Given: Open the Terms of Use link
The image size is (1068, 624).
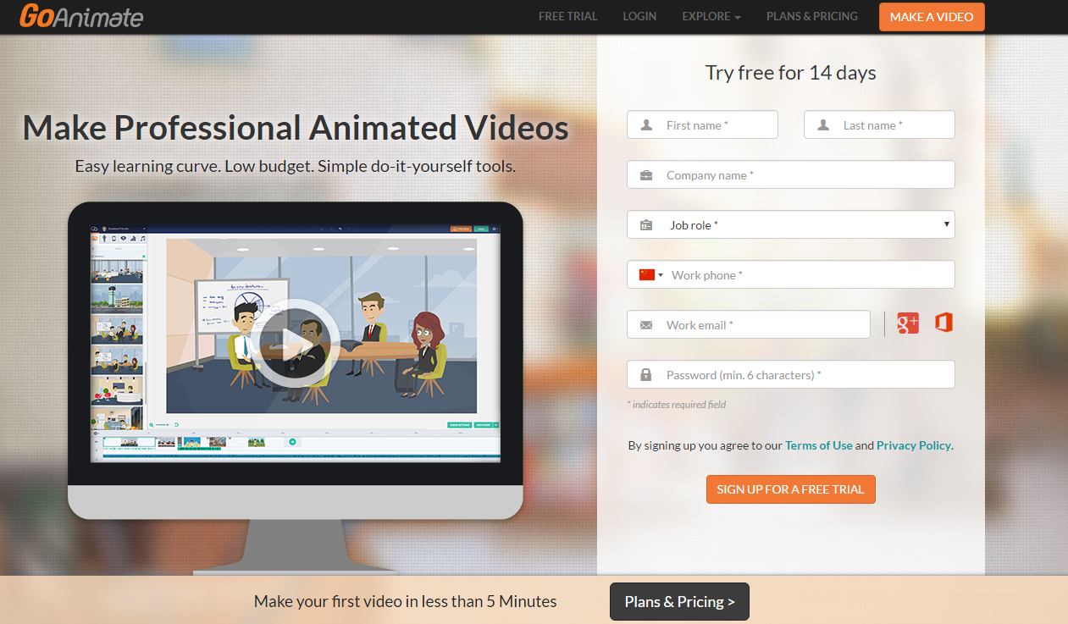Looking at the screenshot, I should (819, 445).
